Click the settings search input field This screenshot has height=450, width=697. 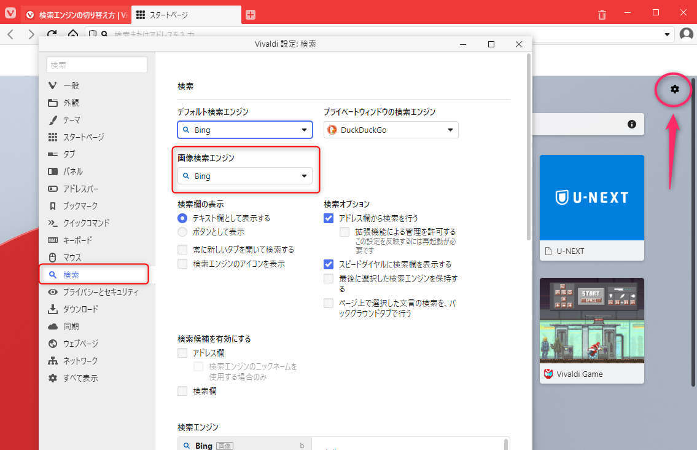(97, 65)
